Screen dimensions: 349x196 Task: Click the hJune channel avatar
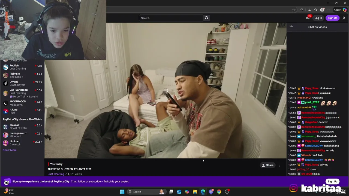[5, 111]
